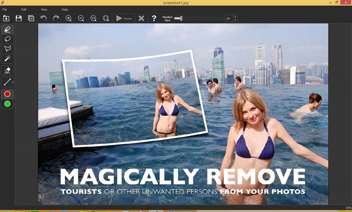This screenshot has height=212, width=352.
Task: Click the Erase button
Action: pos(124,18)
